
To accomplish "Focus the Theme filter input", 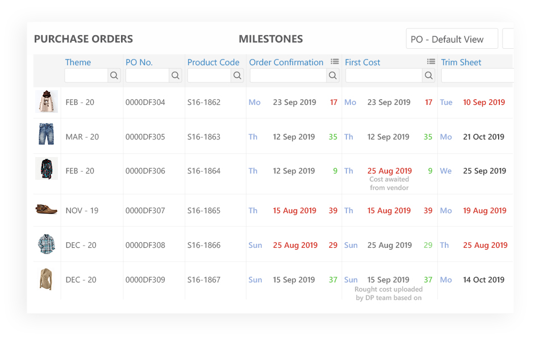I will pyautogui.click(x=86, y=75).
